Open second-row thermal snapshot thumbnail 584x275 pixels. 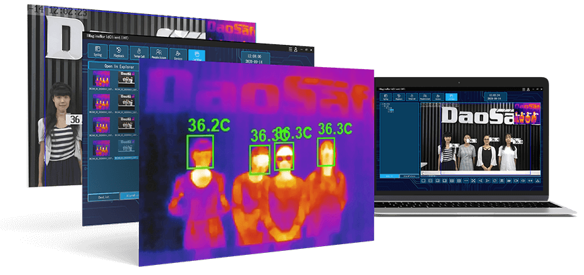pos(101,101)
